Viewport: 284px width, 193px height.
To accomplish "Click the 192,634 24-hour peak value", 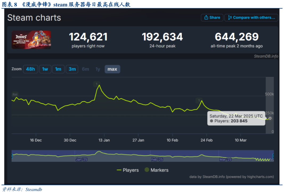I will [x=162, y=37].
